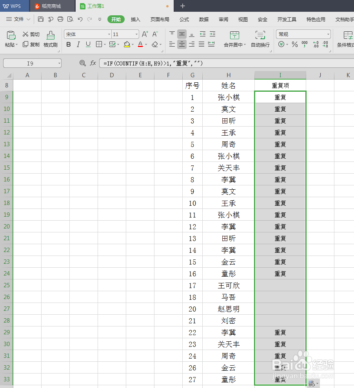Viewport: 354px width, 388px height.
Task: Expand the Merge and Center dropdown arrow
Action: point(245,45)
